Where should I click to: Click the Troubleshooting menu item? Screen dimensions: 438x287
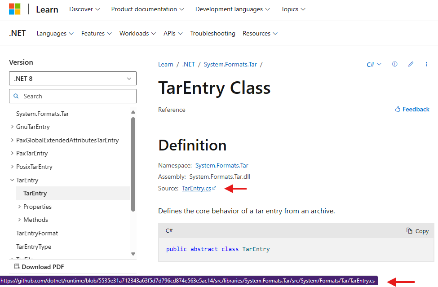click(x=212, y=33)
